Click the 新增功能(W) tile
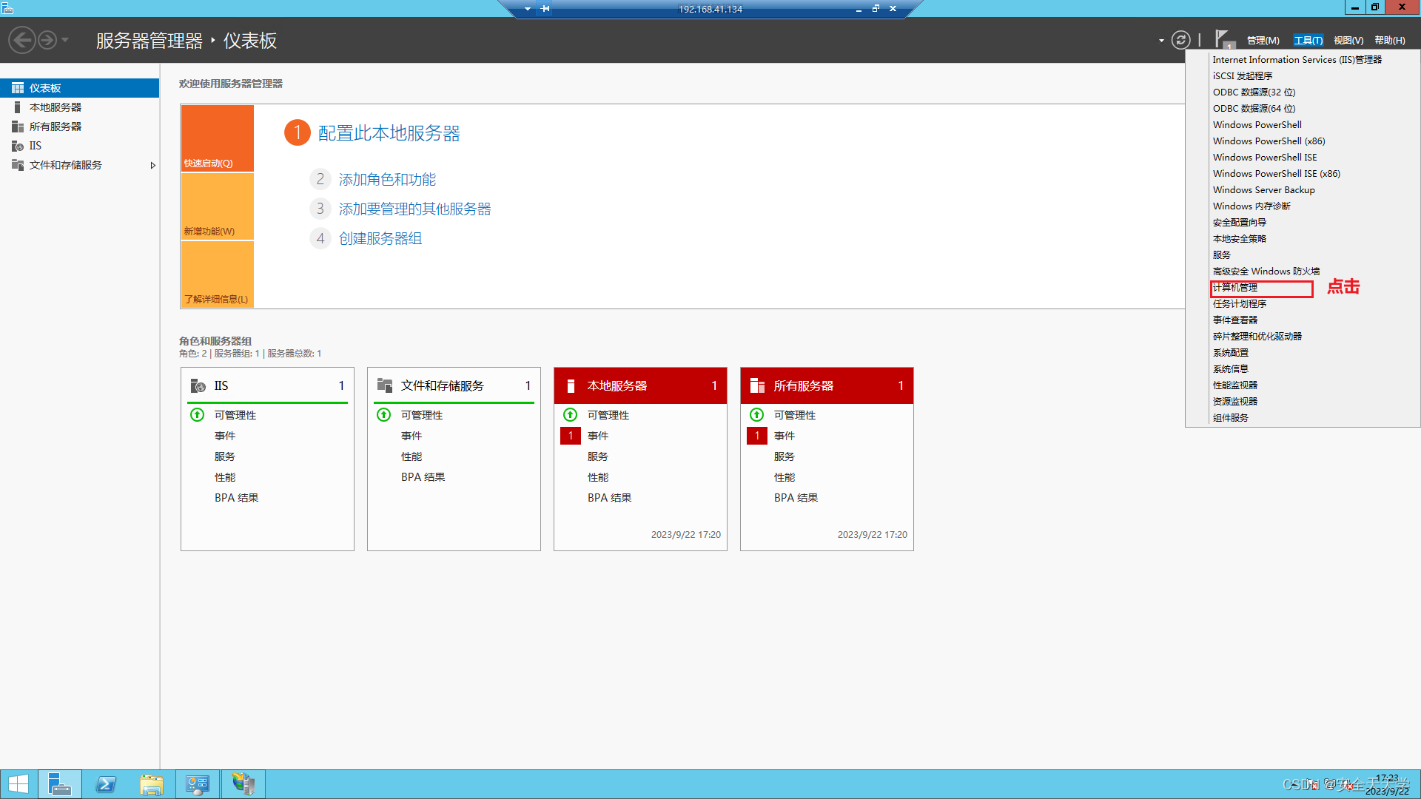The height and width of the screenshot is (799, 1421). point(218,206)
